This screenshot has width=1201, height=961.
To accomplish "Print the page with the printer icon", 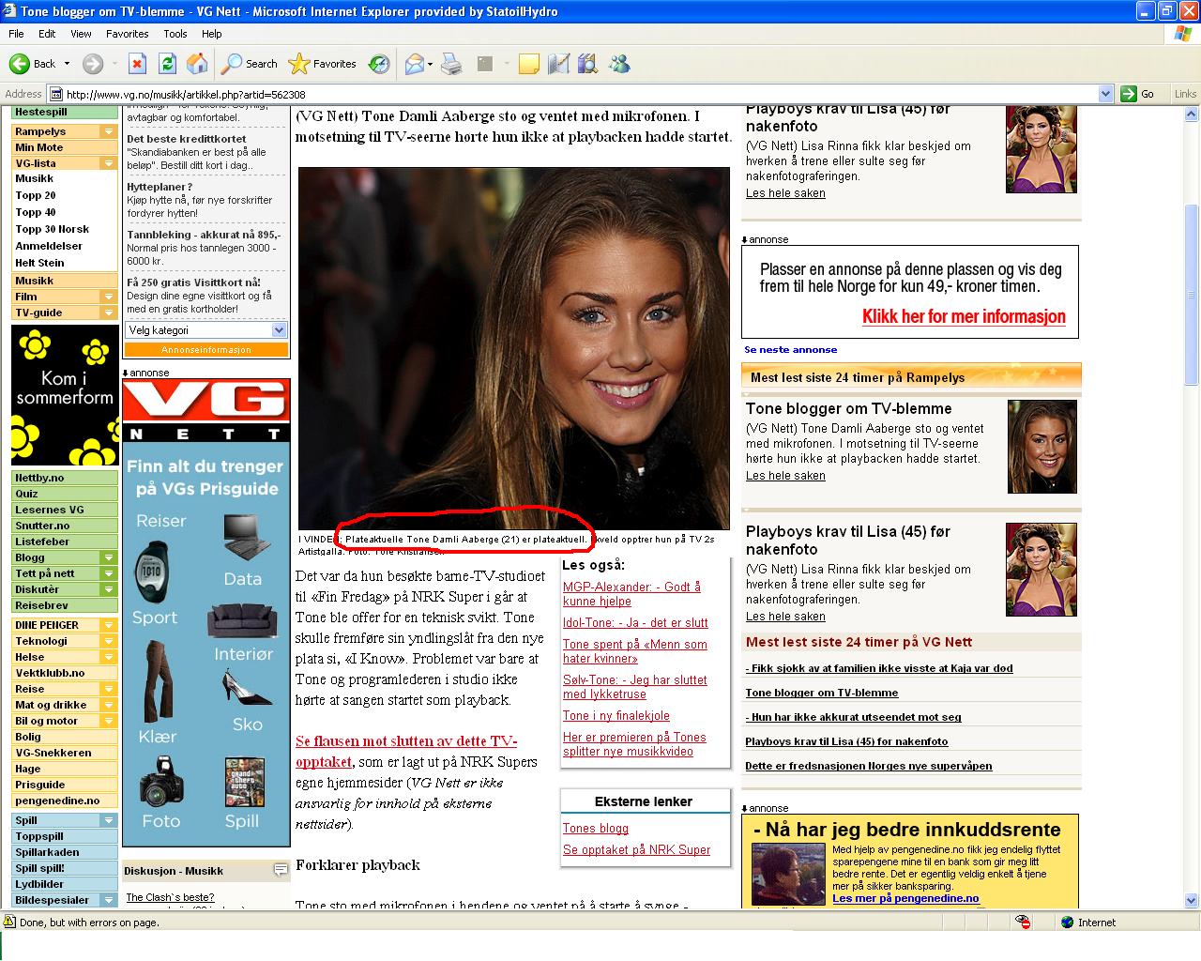I will point(451,64).
